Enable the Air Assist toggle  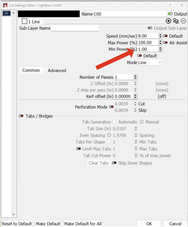tap(165, 43)
